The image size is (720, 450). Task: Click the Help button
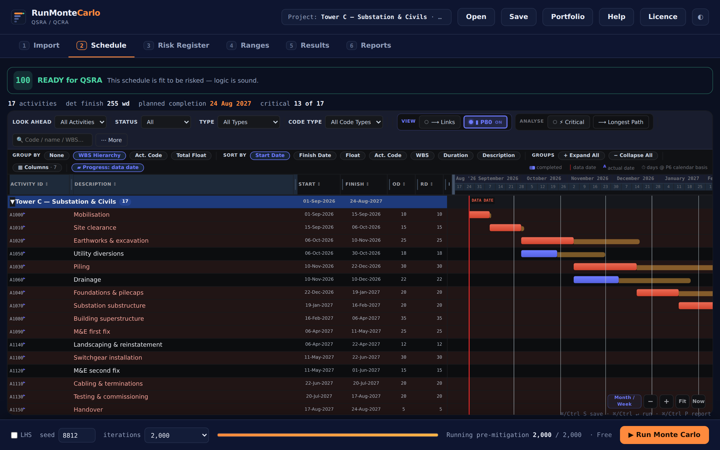[x=616, y=17]
